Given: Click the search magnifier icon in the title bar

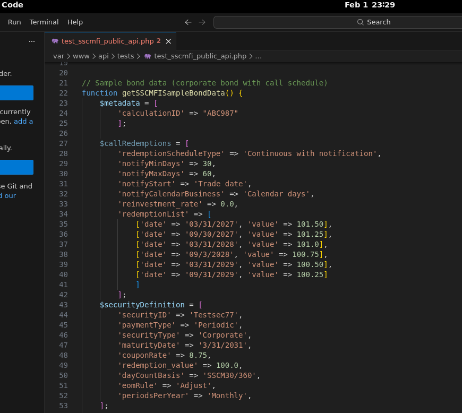Looking at the screenshot, I should (x=360, y=22).
